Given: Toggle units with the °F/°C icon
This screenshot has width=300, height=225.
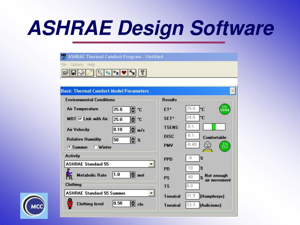Looking at the screenshot, I should coord(100,73).
